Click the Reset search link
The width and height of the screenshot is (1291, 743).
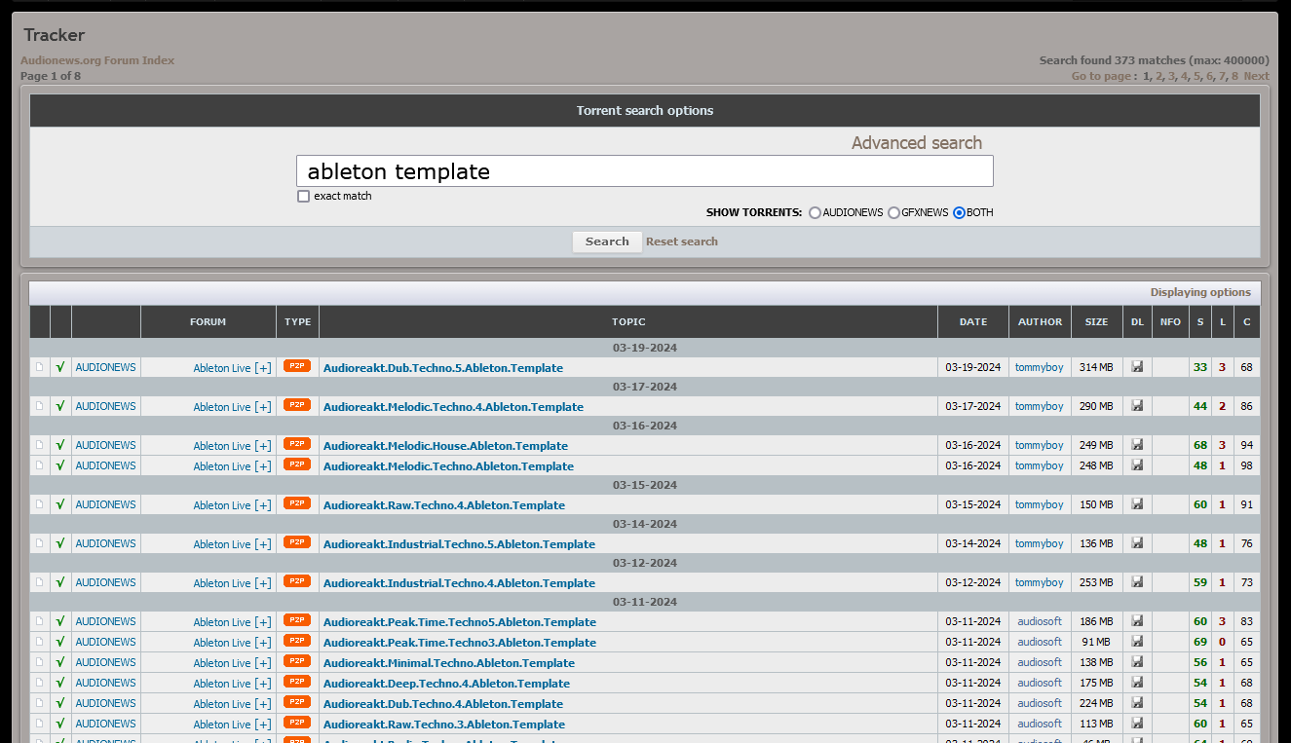(682, 241)
